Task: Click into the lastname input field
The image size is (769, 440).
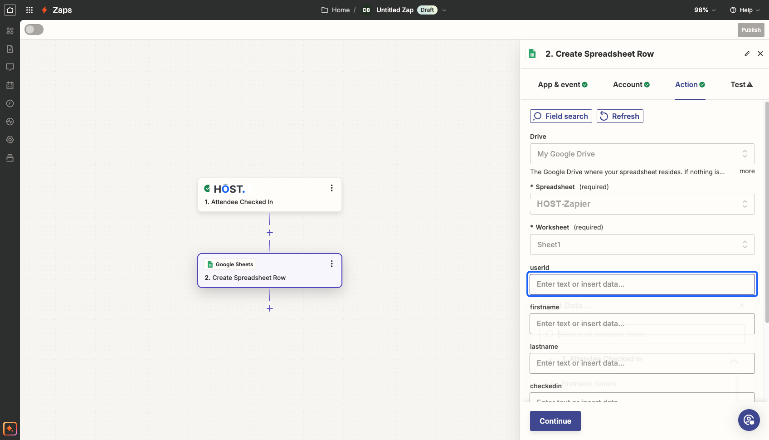Action: 642,363
